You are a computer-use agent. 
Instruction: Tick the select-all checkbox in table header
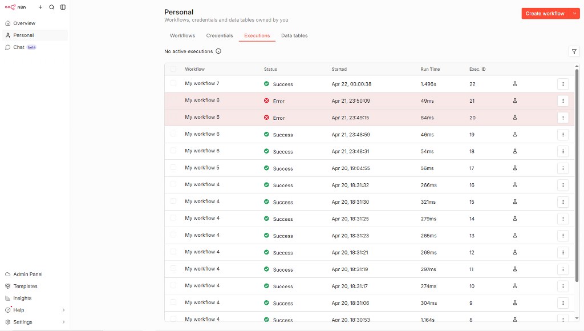tap(173, 69)
